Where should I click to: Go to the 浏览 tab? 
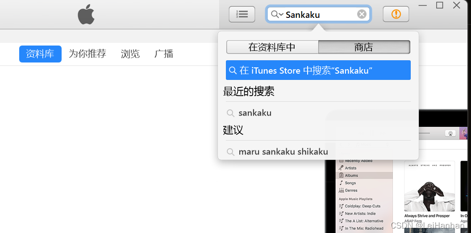tap(130, 54)
